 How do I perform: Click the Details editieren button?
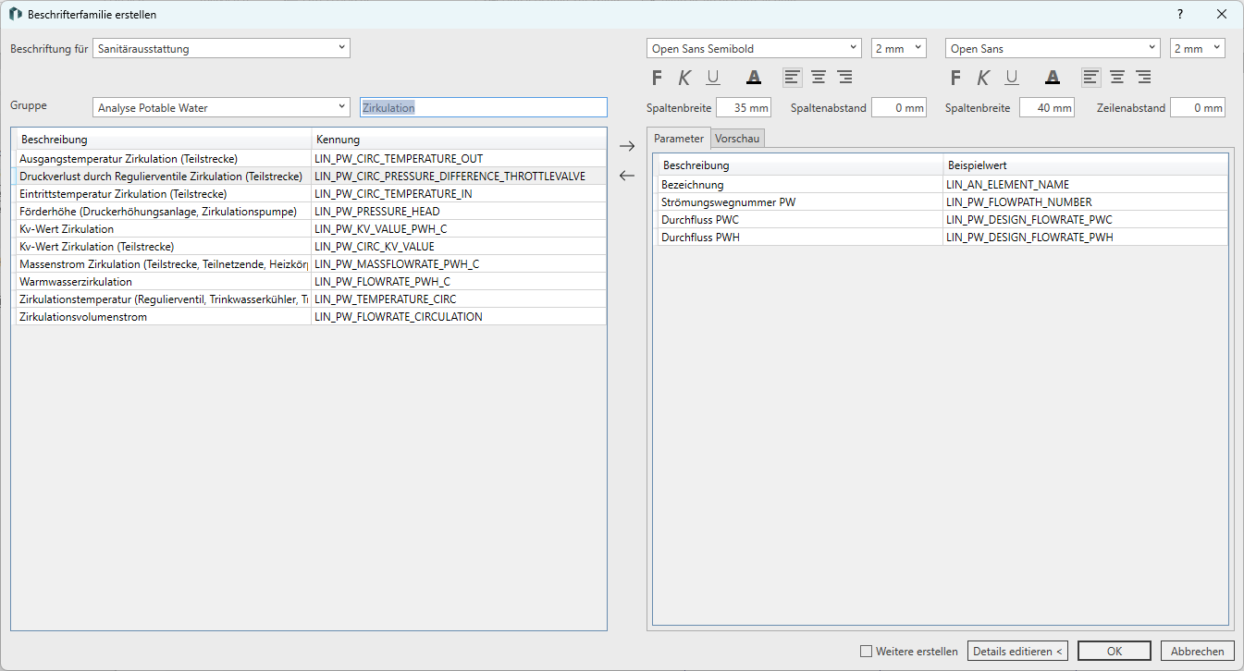[x=1017, y=652]
